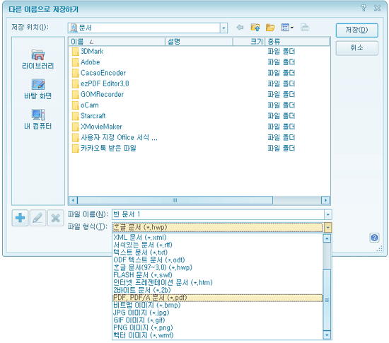Create a new folder with toolbar icon
389x343 pixels.
[270, 28]
